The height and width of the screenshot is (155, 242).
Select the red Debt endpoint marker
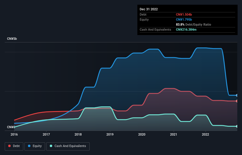pos(237,101)
